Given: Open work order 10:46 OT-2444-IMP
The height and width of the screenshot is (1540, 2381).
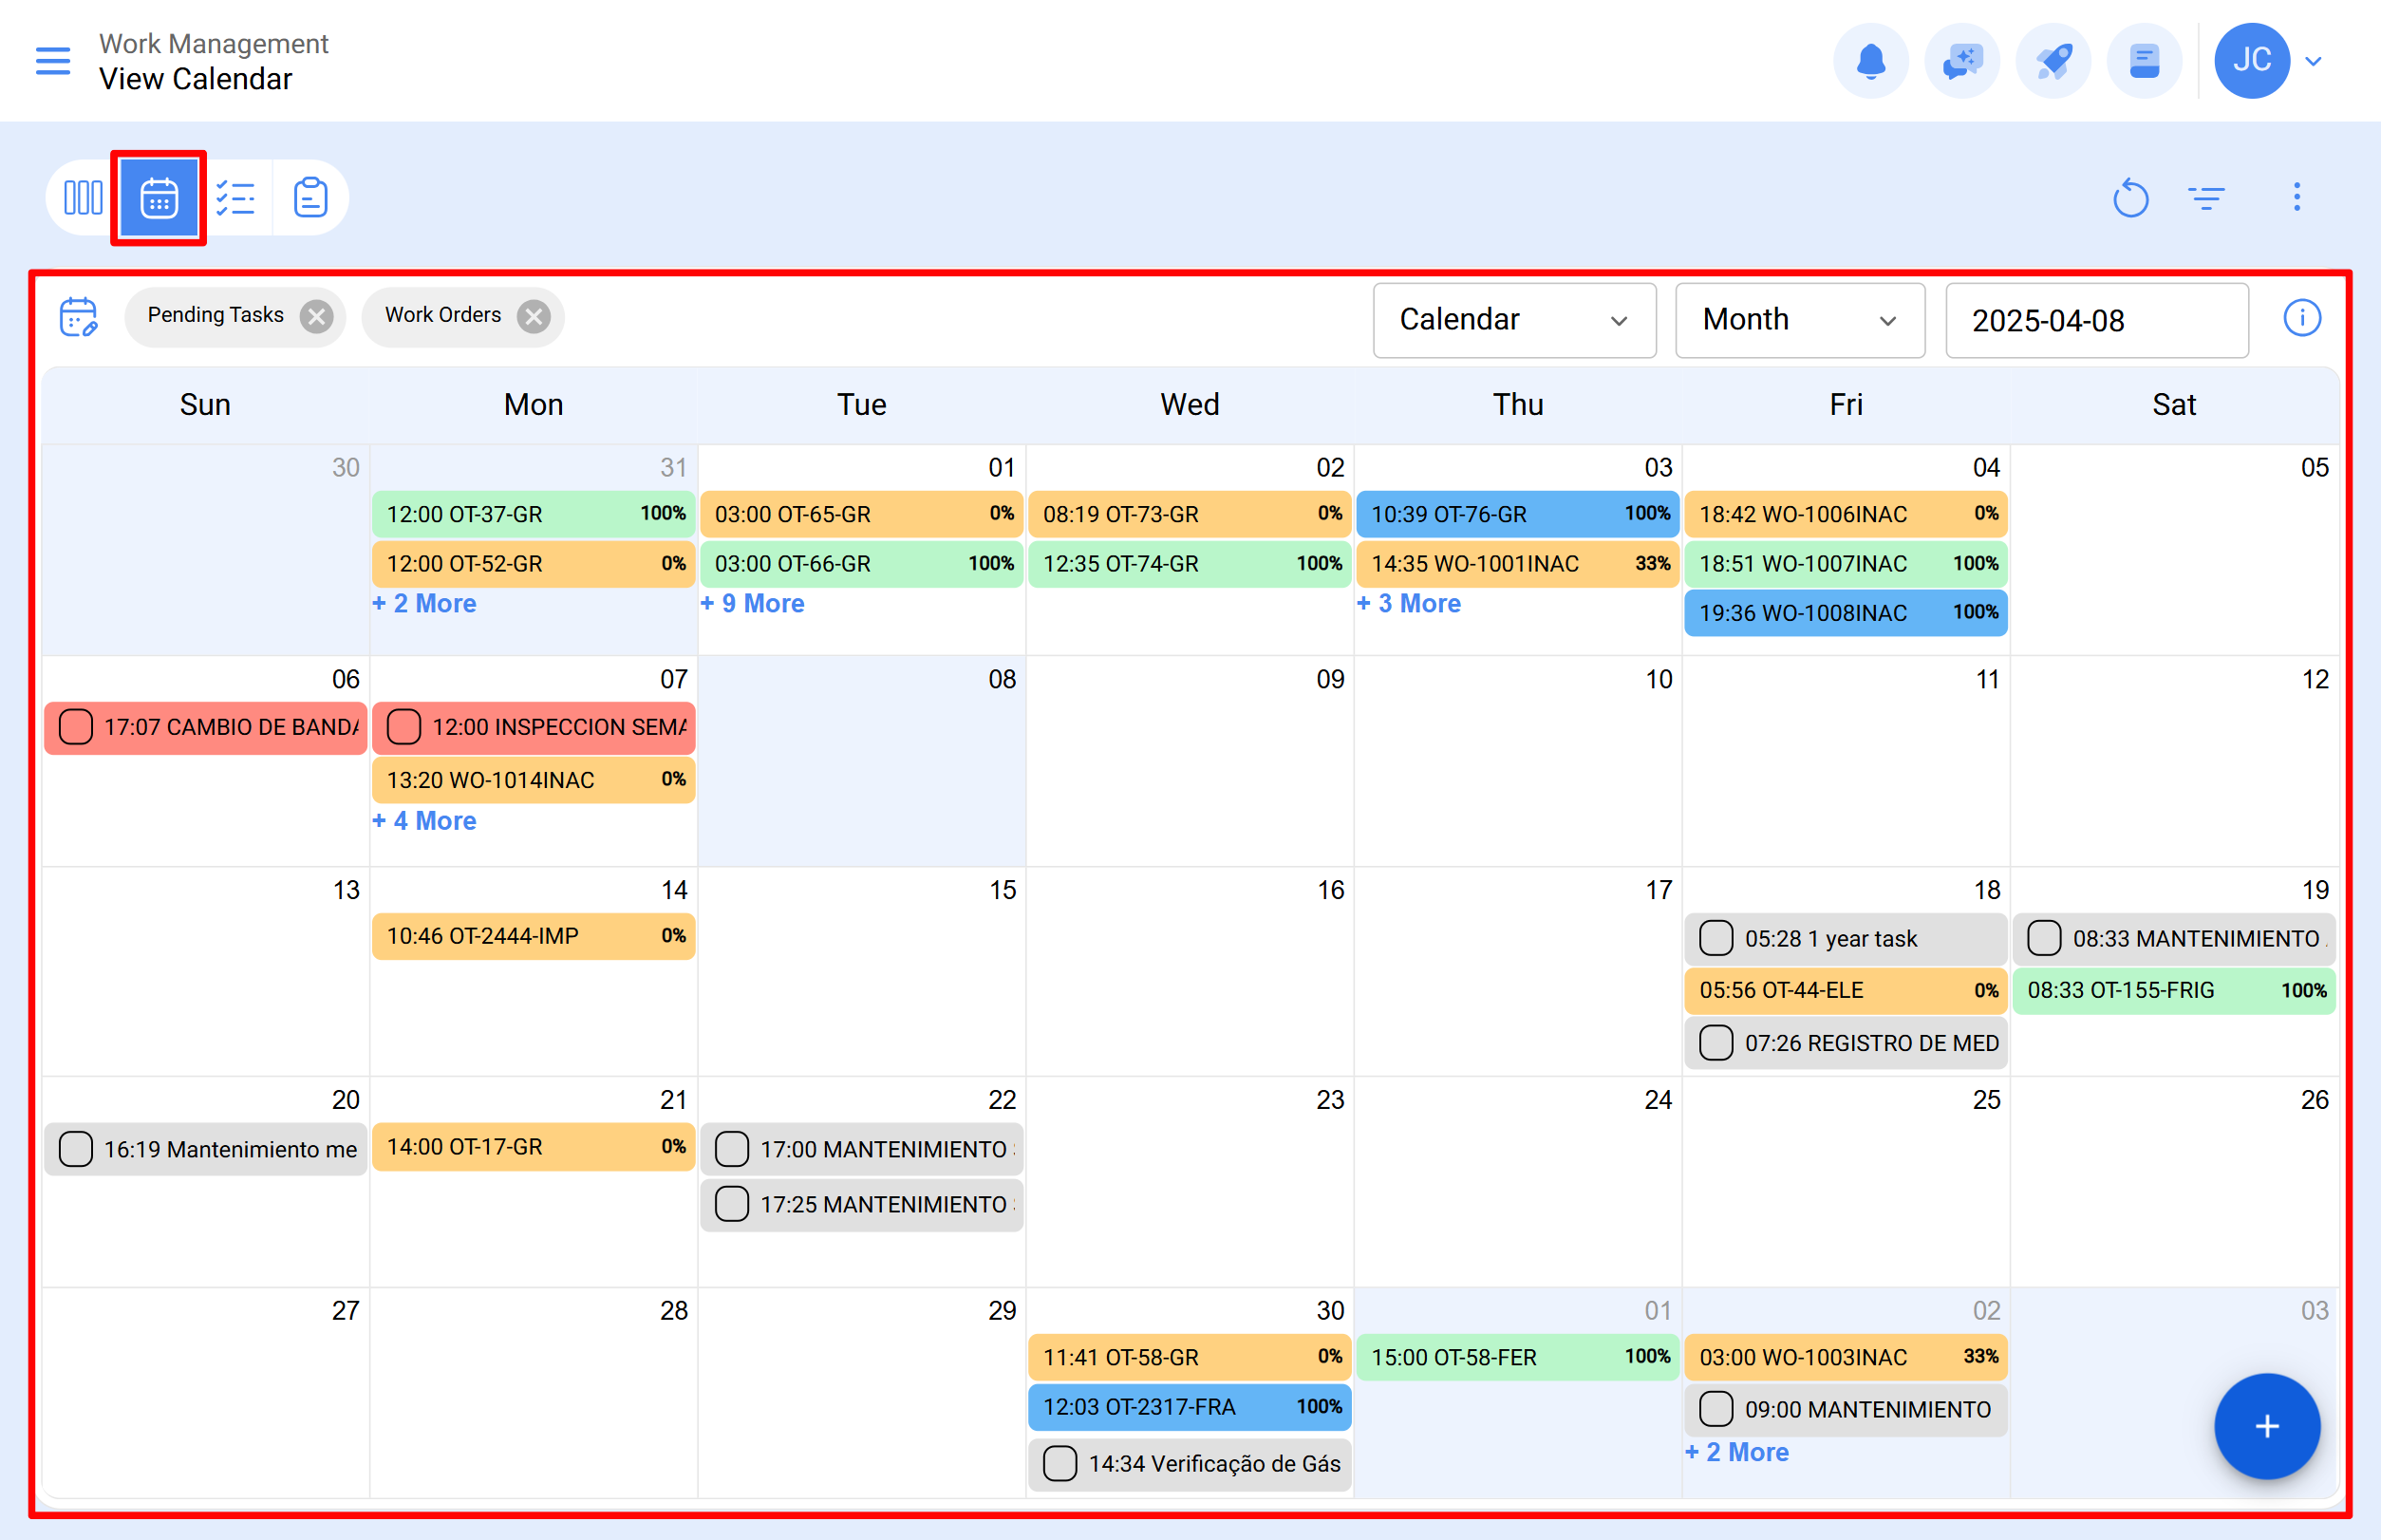Looking at the screenshot, I should 533,936.
